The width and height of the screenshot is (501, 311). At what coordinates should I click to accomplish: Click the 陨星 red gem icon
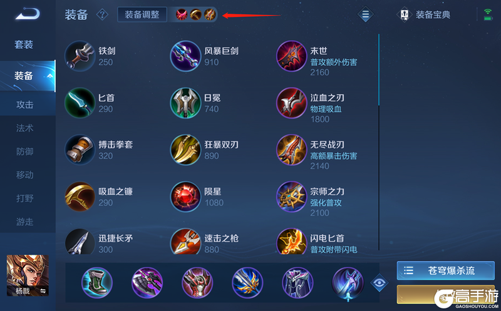pyautogui.click(x=185, y=196)
